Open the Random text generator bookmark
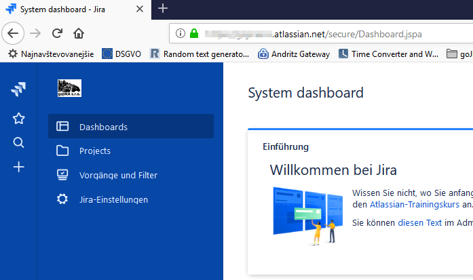The height and width of the screenshot is (280, 473). tap(200, 54)
